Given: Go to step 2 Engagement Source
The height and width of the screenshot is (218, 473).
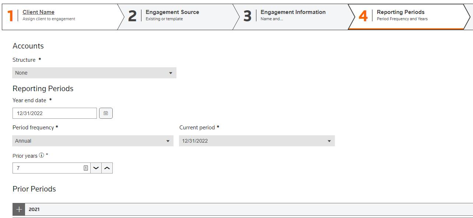Looking at the screenshot, I should pos(172,15).
